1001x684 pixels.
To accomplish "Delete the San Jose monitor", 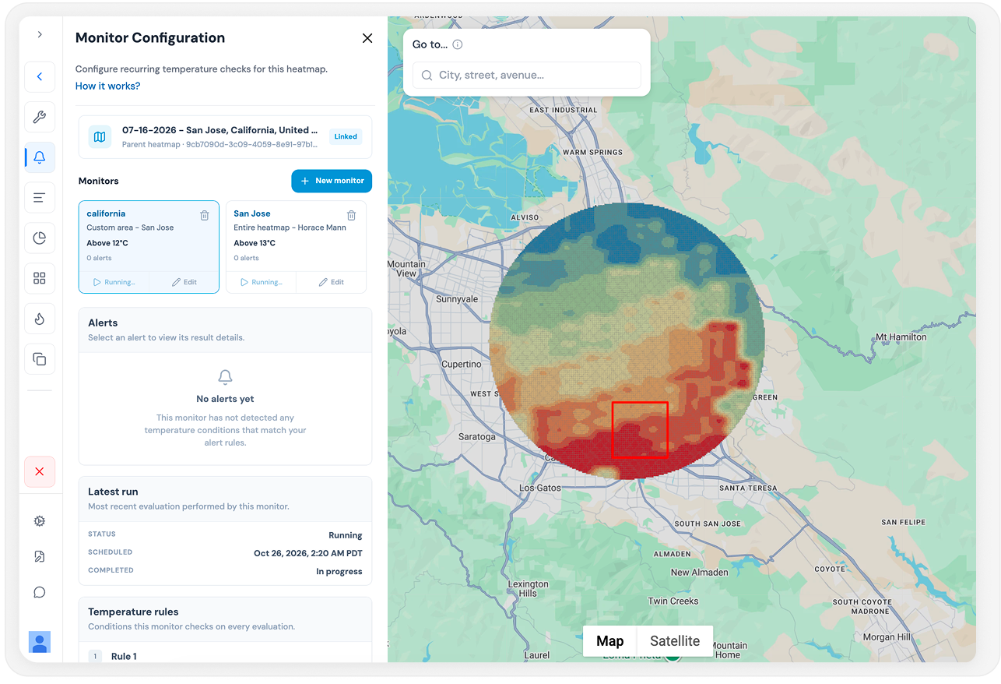I will 352,215.
